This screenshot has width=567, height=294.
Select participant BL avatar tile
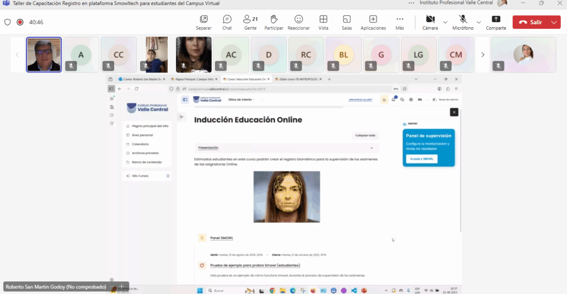[x=343, y=55]
